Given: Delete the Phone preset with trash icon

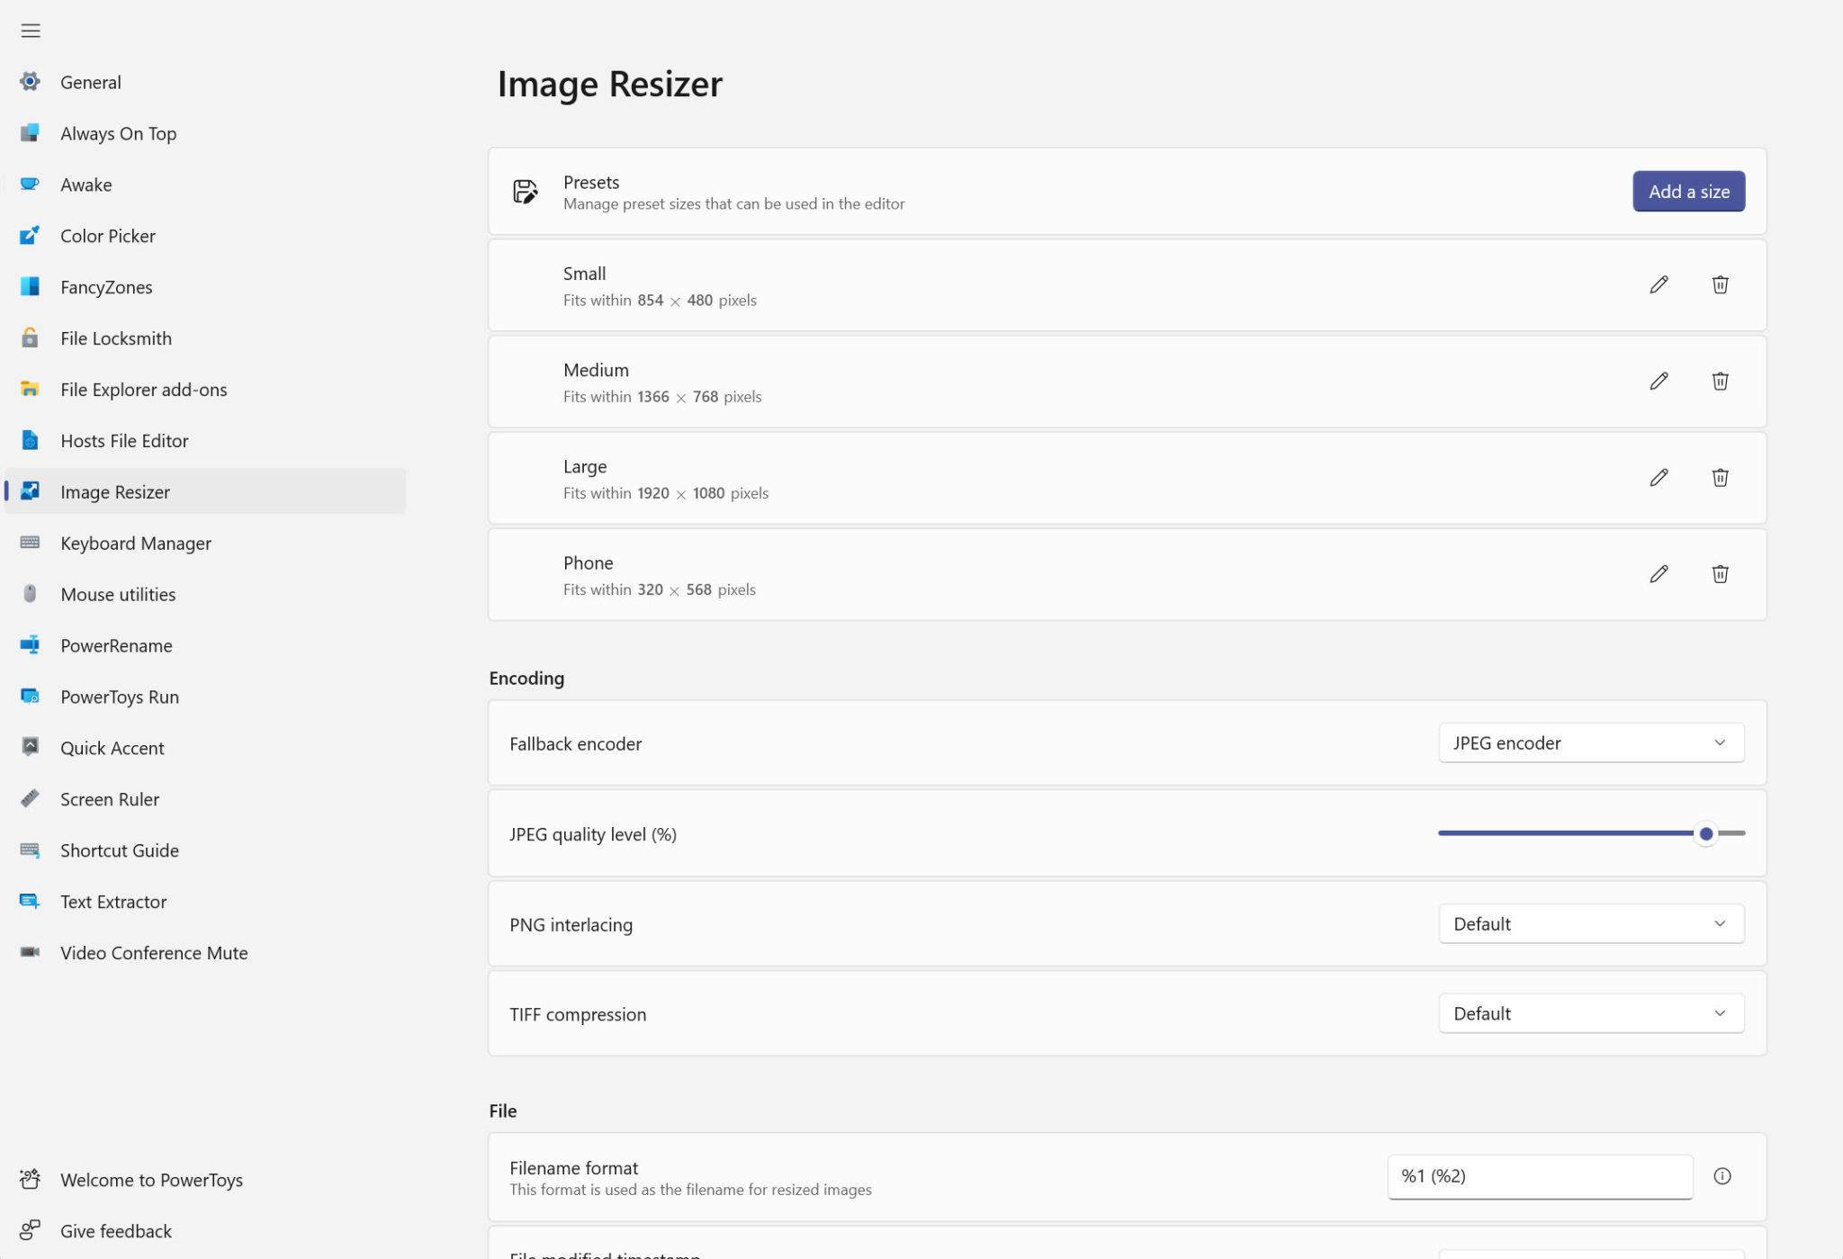Looking at the screenshot, I should click(1720, 574).
